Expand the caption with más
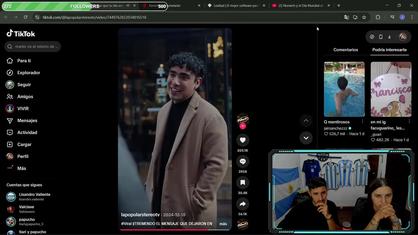Image resolution: width=418 pixels, height=235 pixels. [223, 224]
